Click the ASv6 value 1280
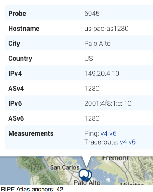The image size is (153, 192). (92, 118)
